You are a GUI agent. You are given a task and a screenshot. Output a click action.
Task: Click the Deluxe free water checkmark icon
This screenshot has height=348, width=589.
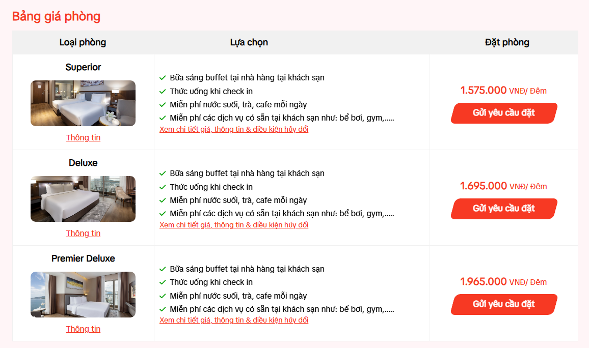click(x=163, y=200)
